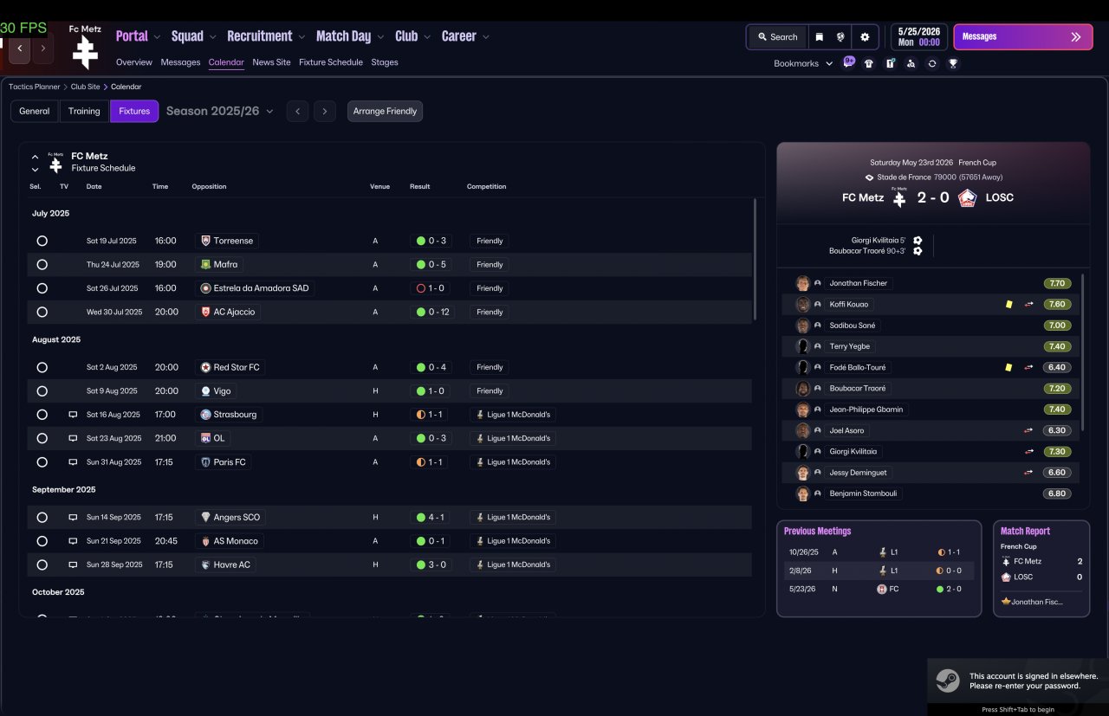This screenshot has height=716, width=1109.
Task: Click the 0 - 12 result against AC Ajaccio
Action: 432,312
